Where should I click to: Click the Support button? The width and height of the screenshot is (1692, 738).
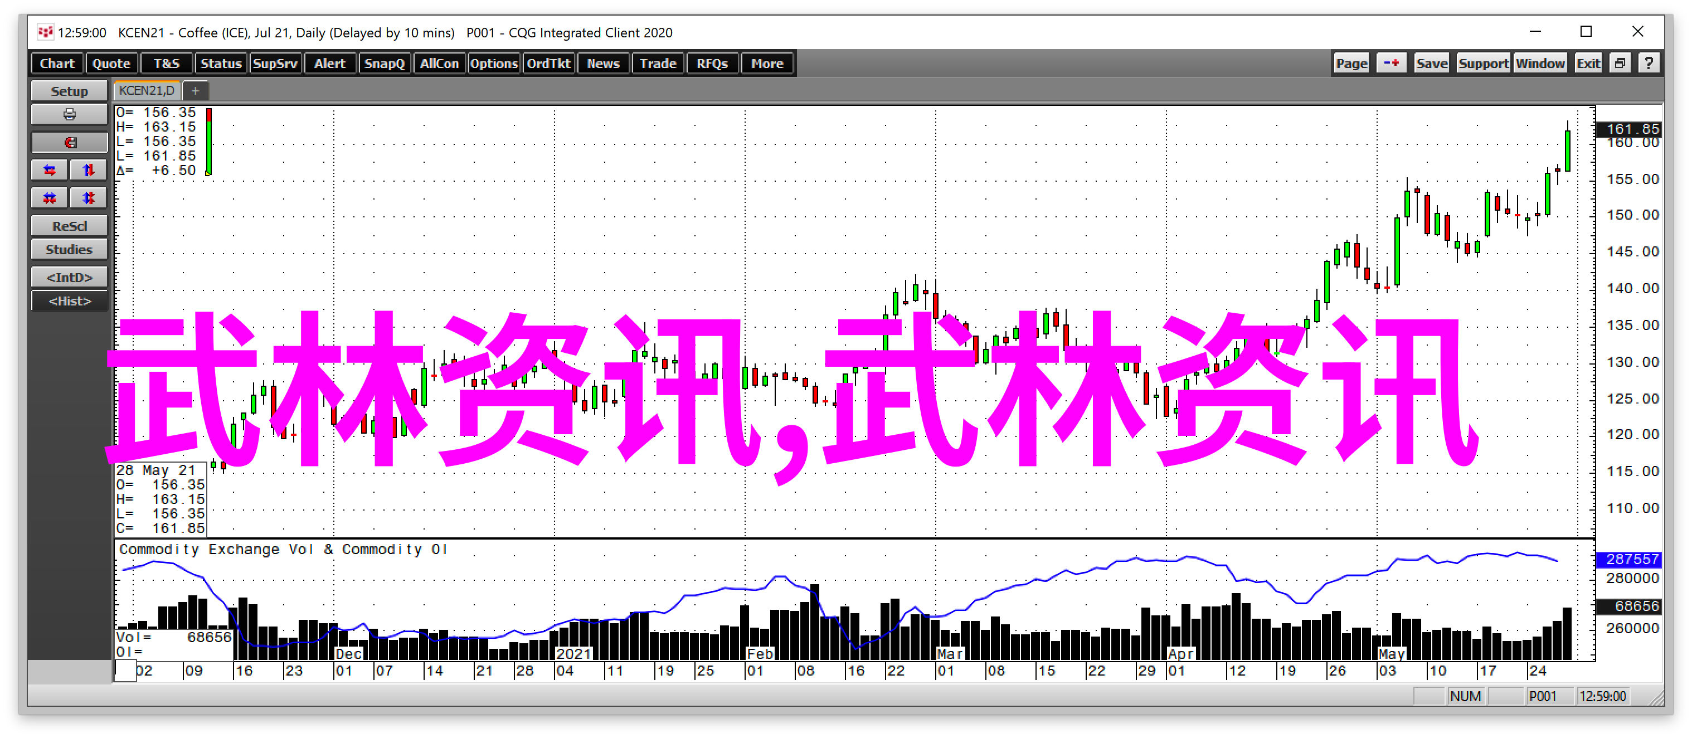click(1482, 64)
